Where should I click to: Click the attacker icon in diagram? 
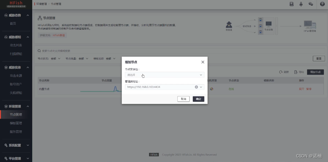(x=229, y=25)
